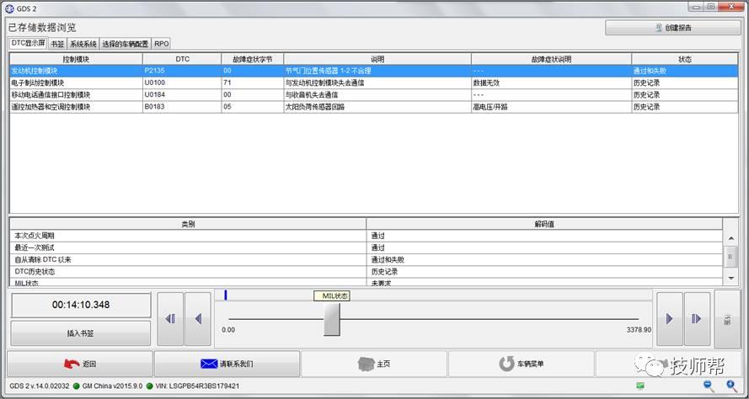Screen dimensions: 749x399
Task: Click the lower table scrollbar down arrow
Action: tap(730, 279)
